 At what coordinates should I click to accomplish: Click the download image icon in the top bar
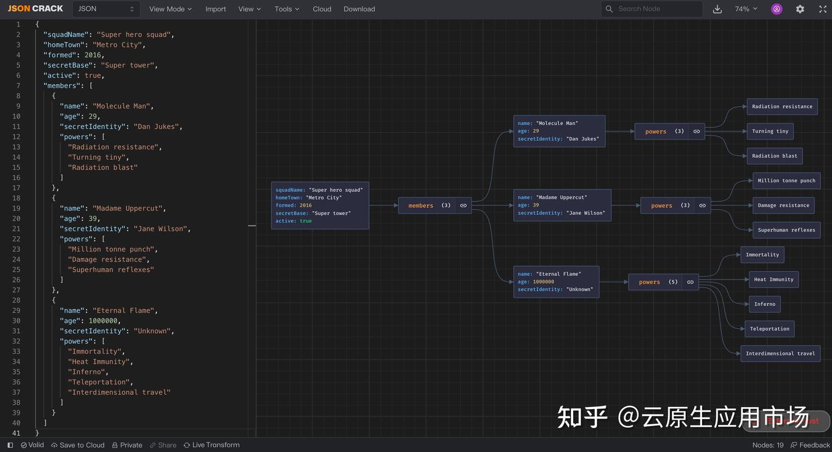click(717, 9)
